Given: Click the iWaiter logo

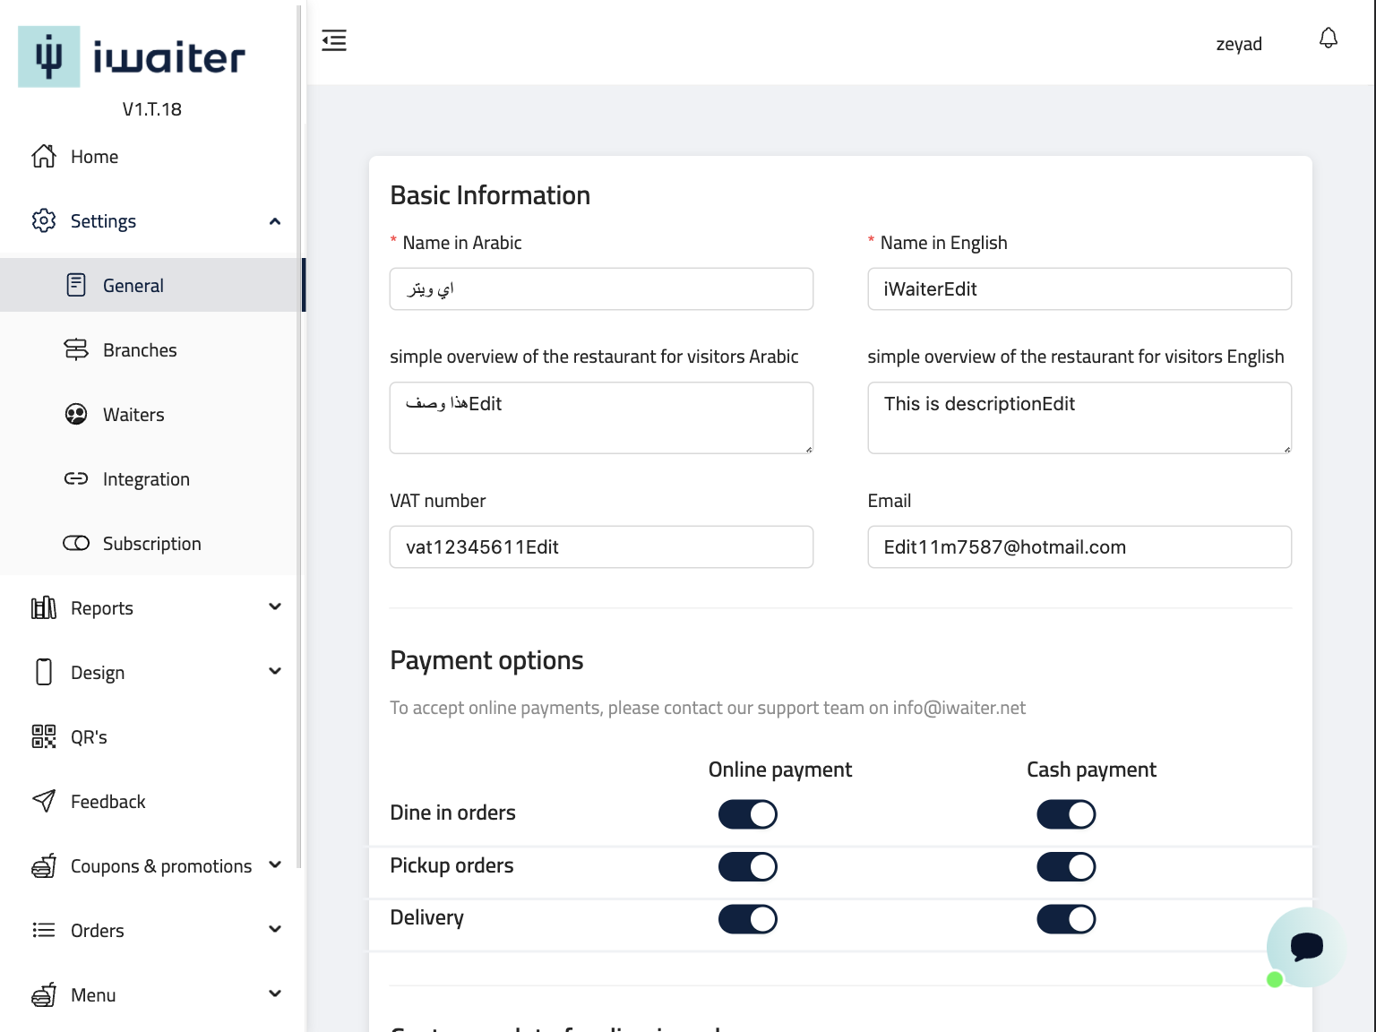Looking at the screenshot, I should coord(132,57).
